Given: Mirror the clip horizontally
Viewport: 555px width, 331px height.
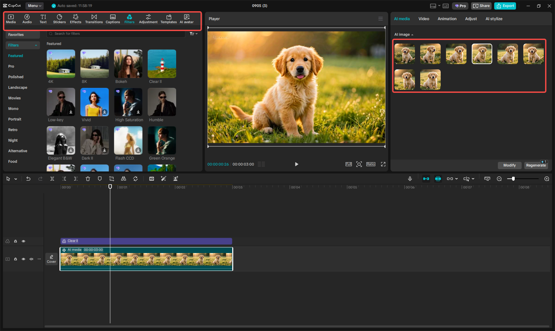Looking at the screenshot, I should [123, 178].
